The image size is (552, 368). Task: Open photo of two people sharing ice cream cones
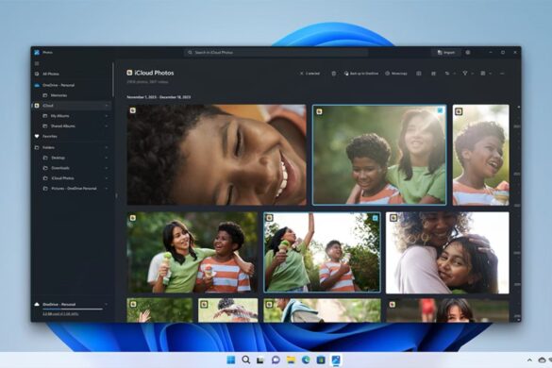pyautogui.click(x=192, y=252)
